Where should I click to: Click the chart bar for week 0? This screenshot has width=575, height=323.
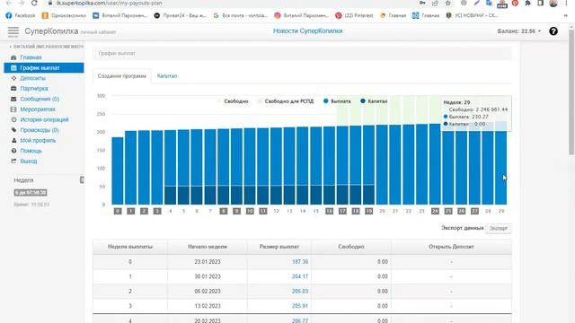click(118, 170)
